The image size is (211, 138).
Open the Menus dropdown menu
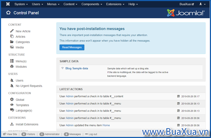[53, 4]
